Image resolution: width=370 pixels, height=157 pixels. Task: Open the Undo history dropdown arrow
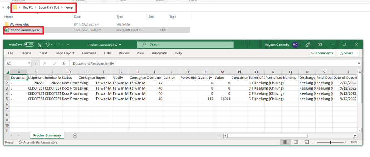click(52, 44)
